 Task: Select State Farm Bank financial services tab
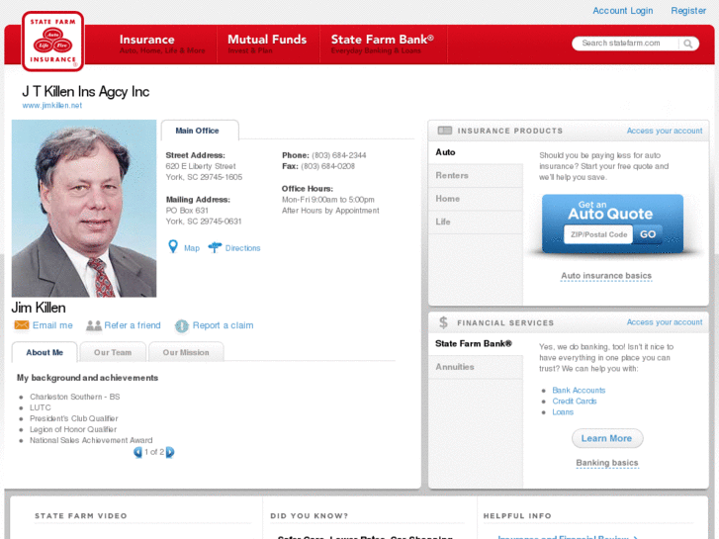pyautogui.click(x=476, y=343)
